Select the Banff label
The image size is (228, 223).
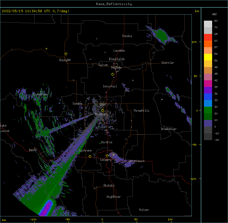pos(33,150)
